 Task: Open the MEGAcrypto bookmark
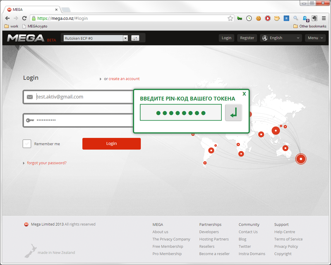pos(35,26)
